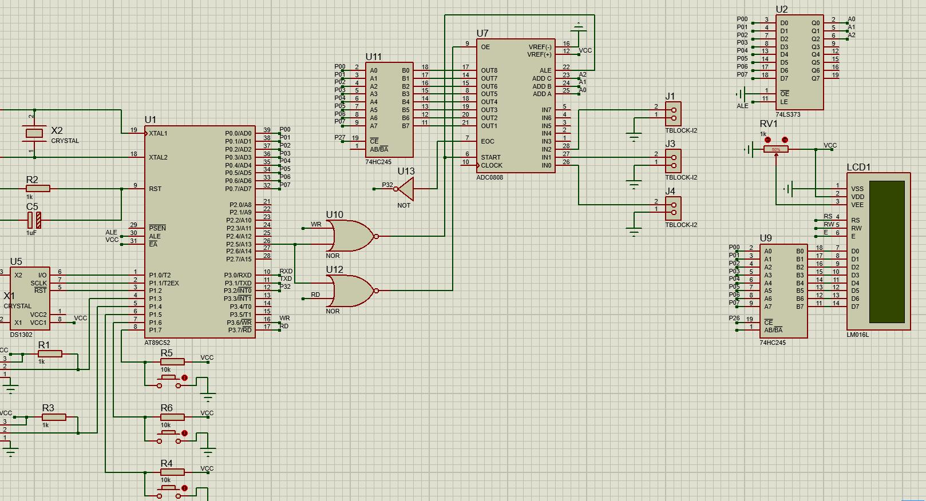Click the WR input label at U10
Viewport: 926px width, 501px height.
316,225
